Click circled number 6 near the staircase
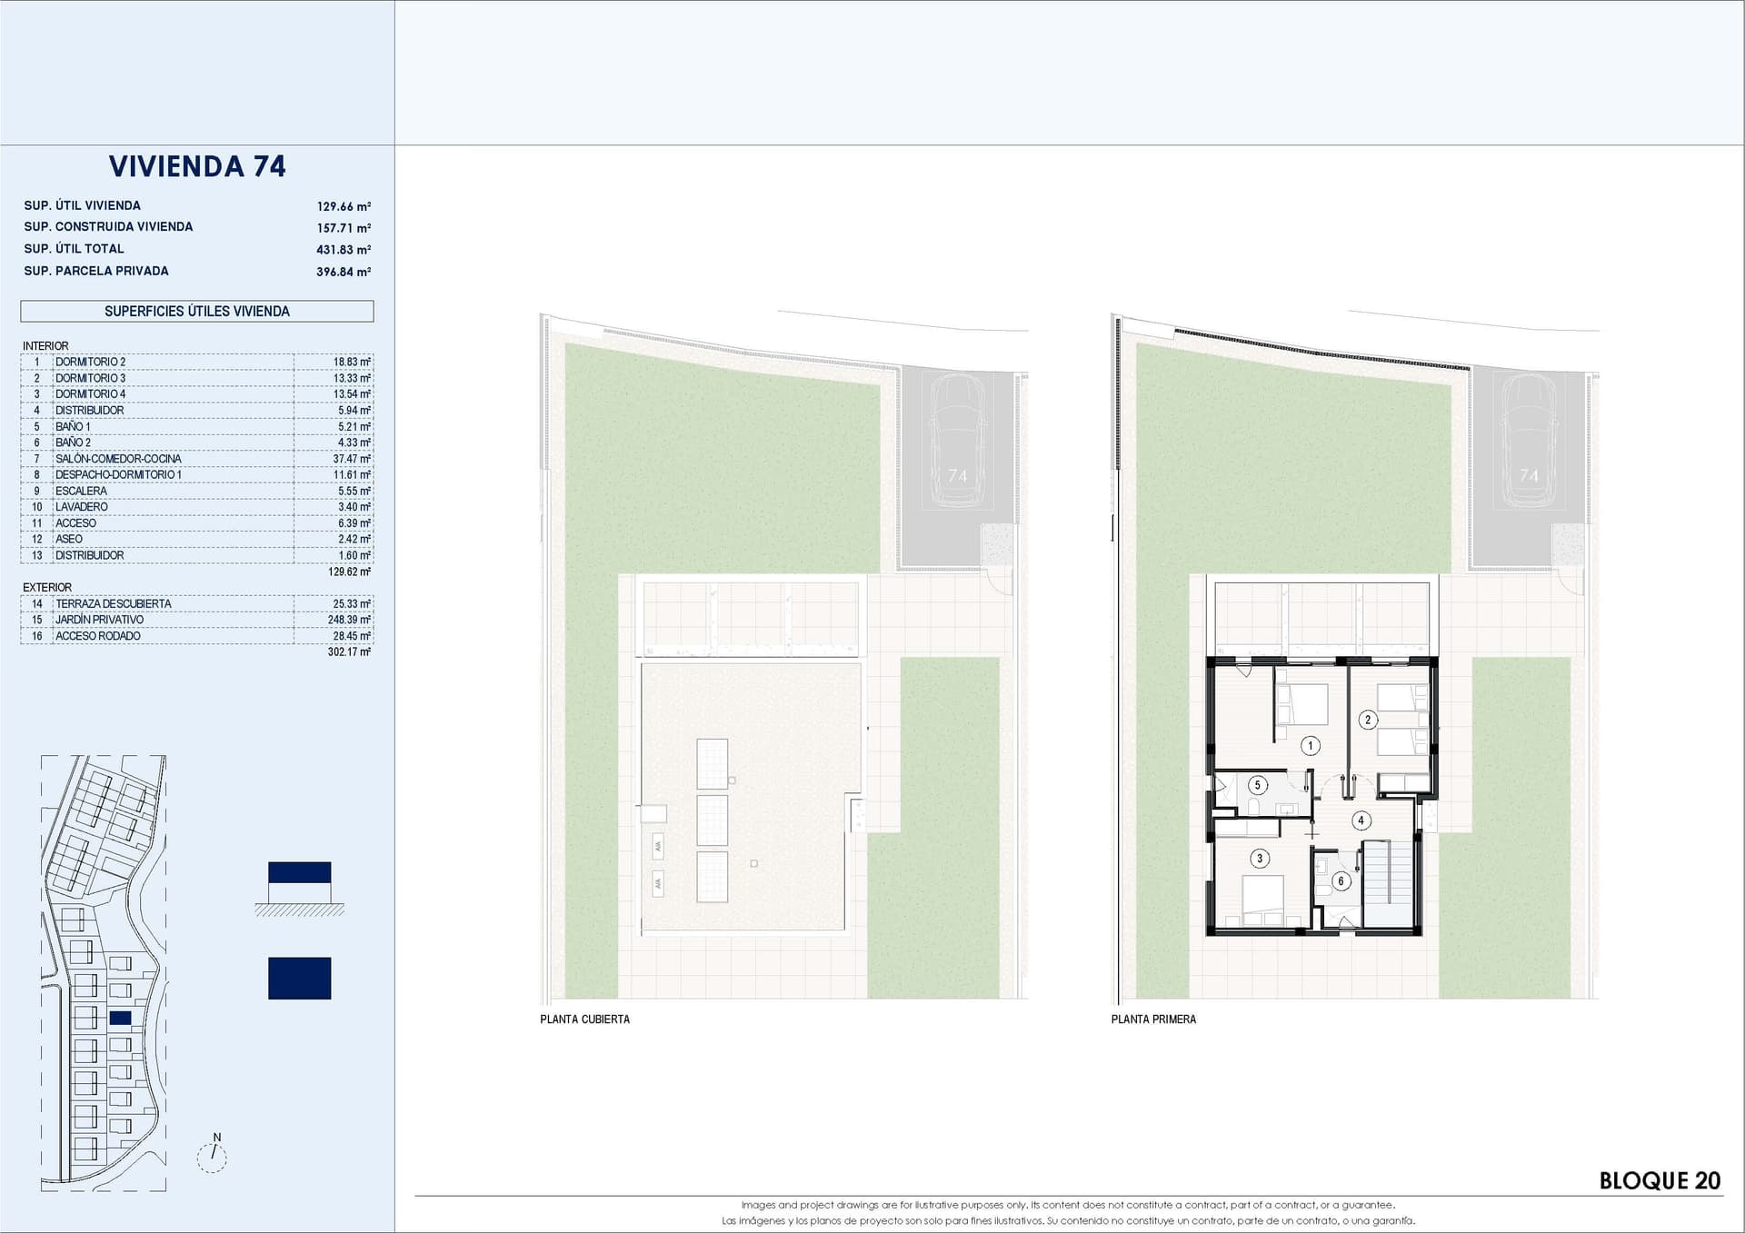Screen dimensions: 1745x1233 coord(1341,880)
